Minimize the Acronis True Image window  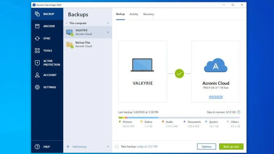coord(224,5)
